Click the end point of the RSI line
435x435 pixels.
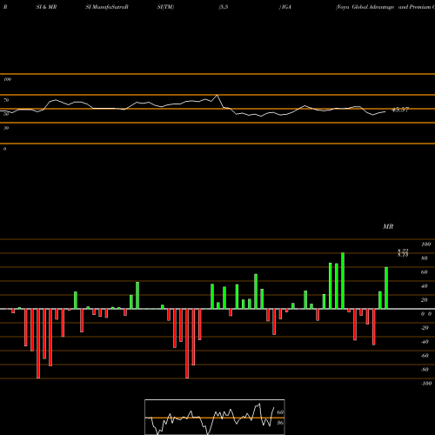(x=385, y=111)
